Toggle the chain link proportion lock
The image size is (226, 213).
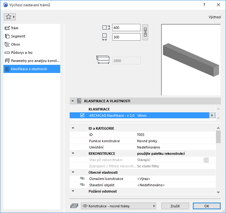(x=145, y=32)
